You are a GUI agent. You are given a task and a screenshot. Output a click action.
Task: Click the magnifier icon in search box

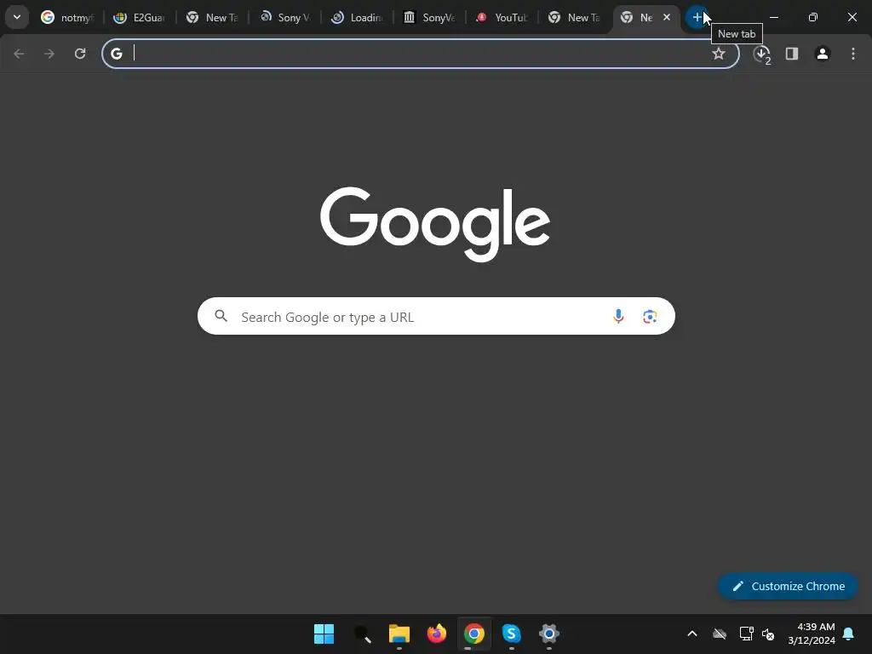(x=221, y=316)
